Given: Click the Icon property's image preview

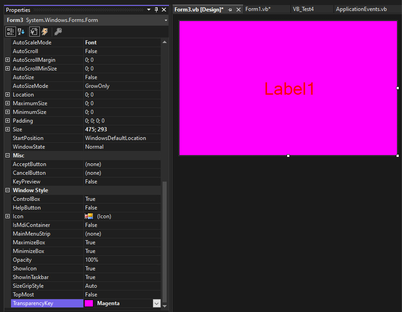Looking at the screenshot, I should 89,216.
